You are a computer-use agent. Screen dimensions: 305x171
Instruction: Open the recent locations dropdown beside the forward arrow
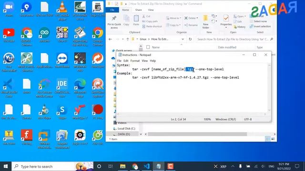tap(123, 39)
